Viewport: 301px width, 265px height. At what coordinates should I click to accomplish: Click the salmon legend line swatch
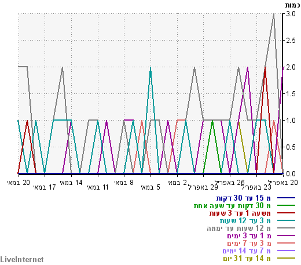pyautogui.click(x=286, y=243)
